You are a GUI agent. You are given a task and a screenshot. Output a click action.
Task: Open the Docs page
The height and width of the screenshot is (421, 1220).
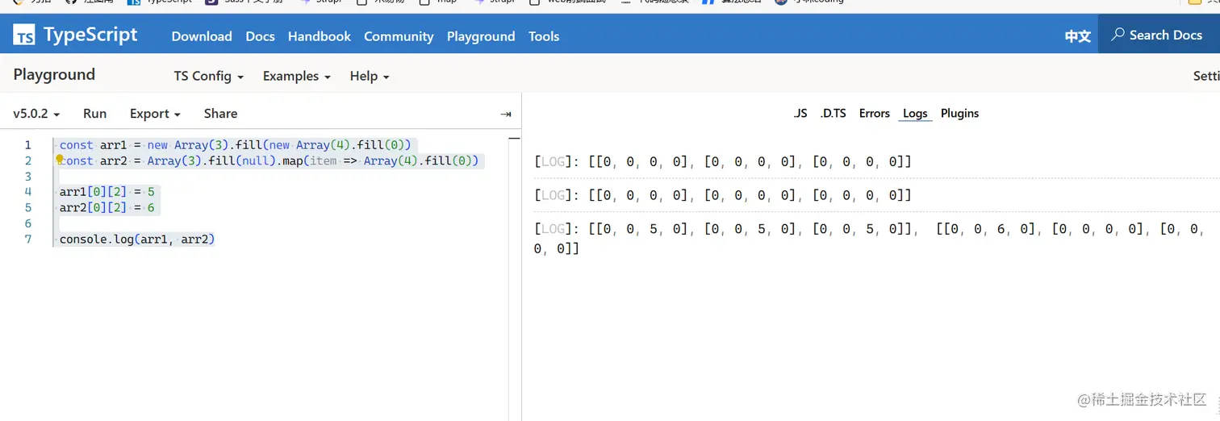click(x=260, y=36)
